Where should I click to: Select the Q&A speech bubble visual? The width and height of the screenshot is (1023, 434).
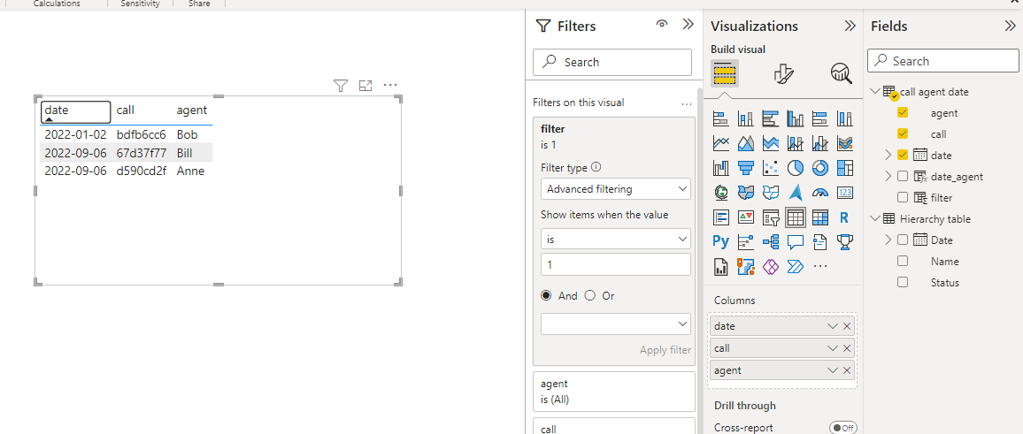pyautogui.click(x=795, y=242)
